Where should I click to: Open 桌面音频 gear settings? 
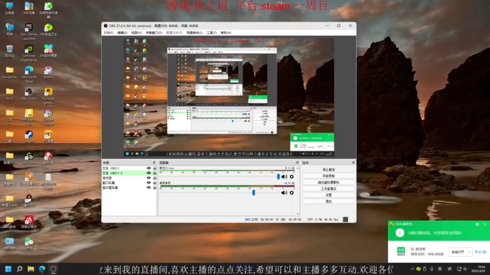tap(292, 193)
